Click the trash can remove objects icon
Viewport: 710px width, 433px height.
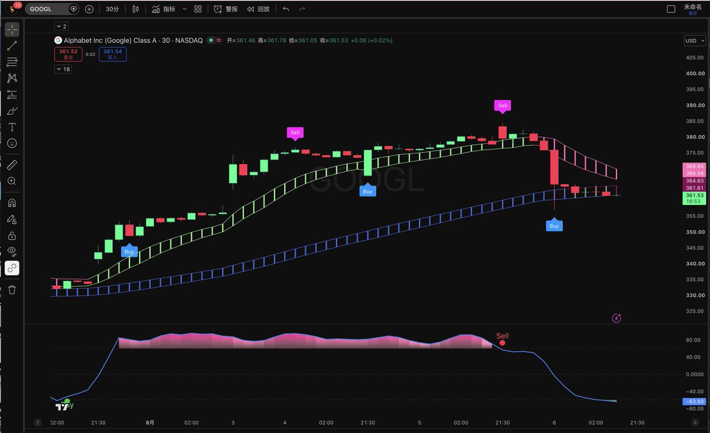(12, 289)
